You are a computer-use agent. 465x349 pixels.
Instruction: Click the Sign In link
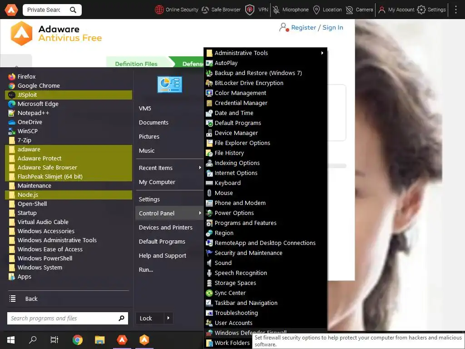click(332, 27)
